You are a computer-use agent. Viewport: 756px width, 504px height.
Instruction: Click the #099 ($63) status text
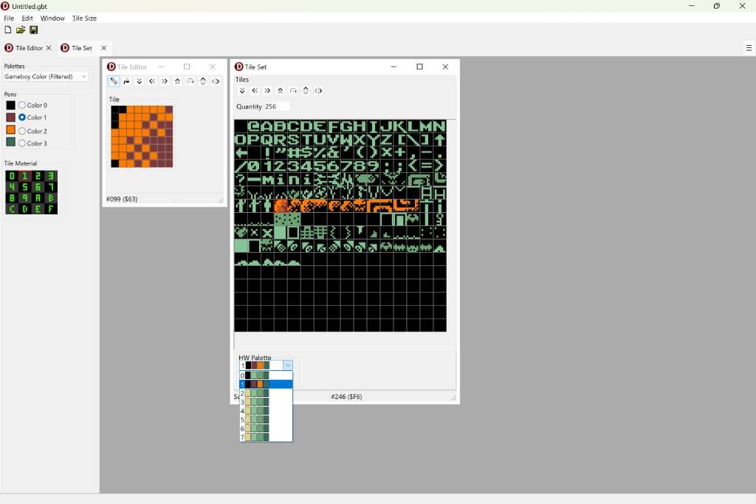click(x=122, y=199)
